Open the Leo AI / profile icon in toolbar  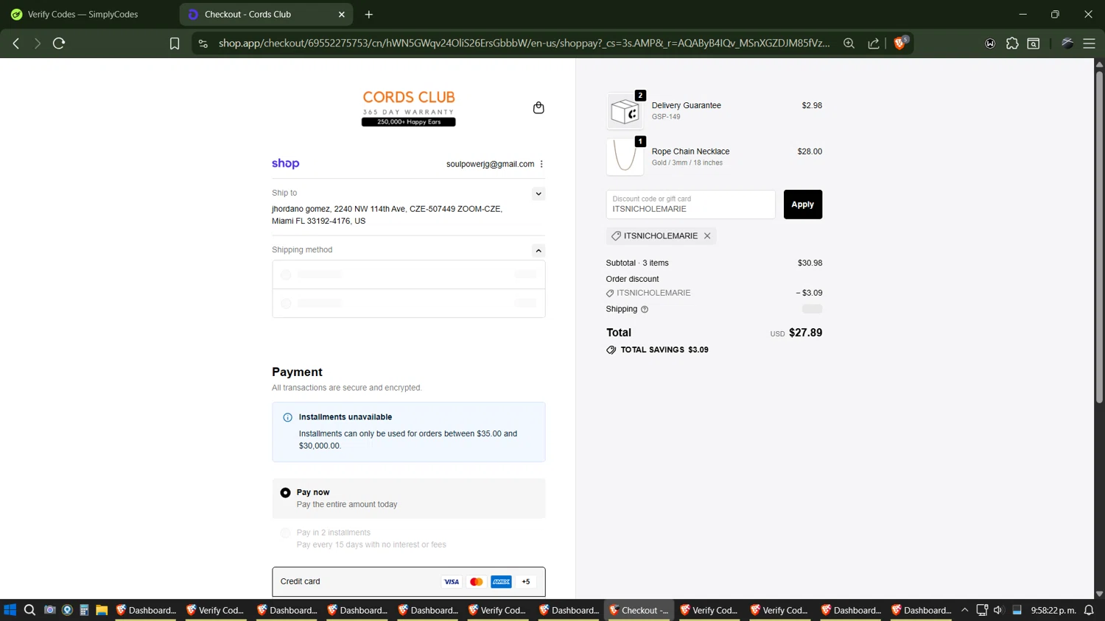(x=1067, y=43)
